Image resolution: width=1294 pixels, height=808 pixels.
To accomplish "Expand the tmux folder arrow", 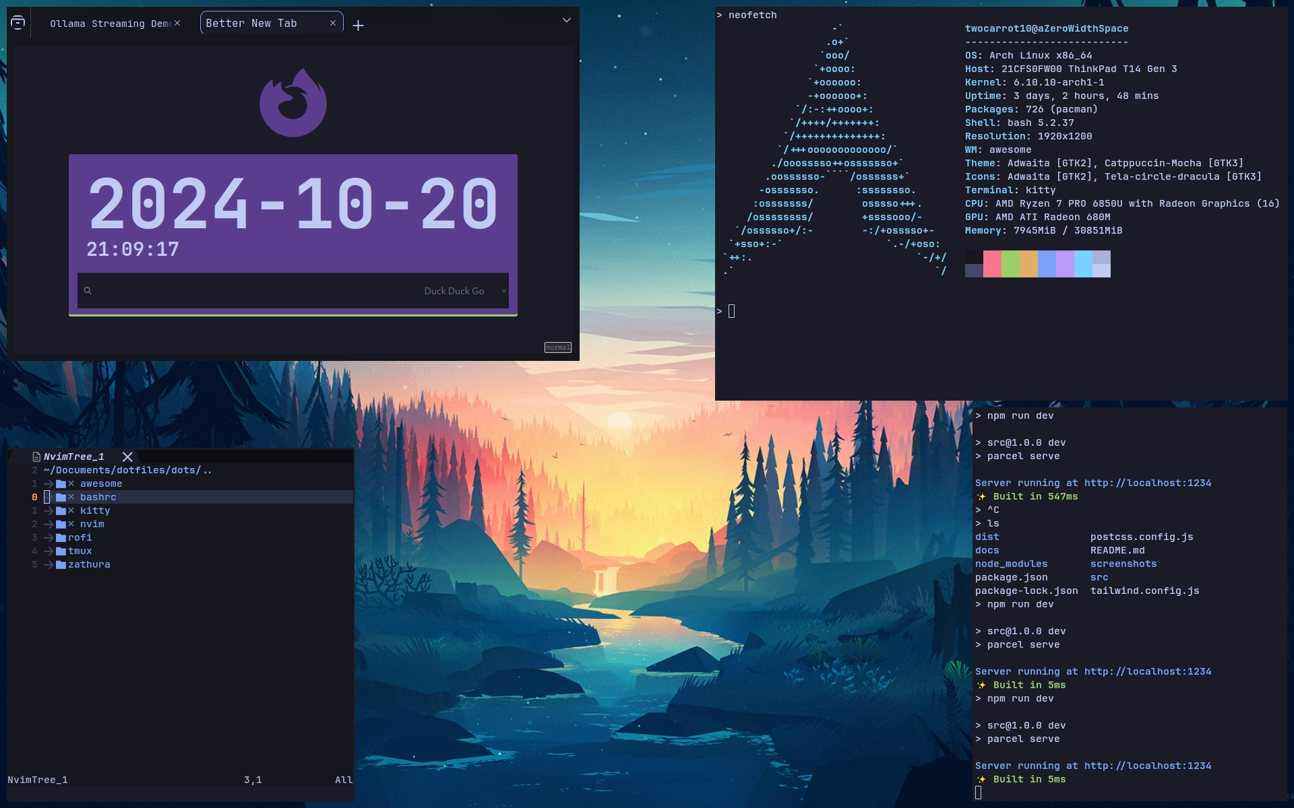I will point(49,551).
